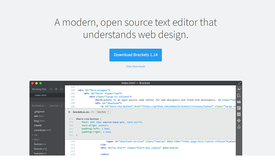Screen dimensions: 275x161
Task: Click the circle icon beside Working Files
Action: [x=51, y=89]
